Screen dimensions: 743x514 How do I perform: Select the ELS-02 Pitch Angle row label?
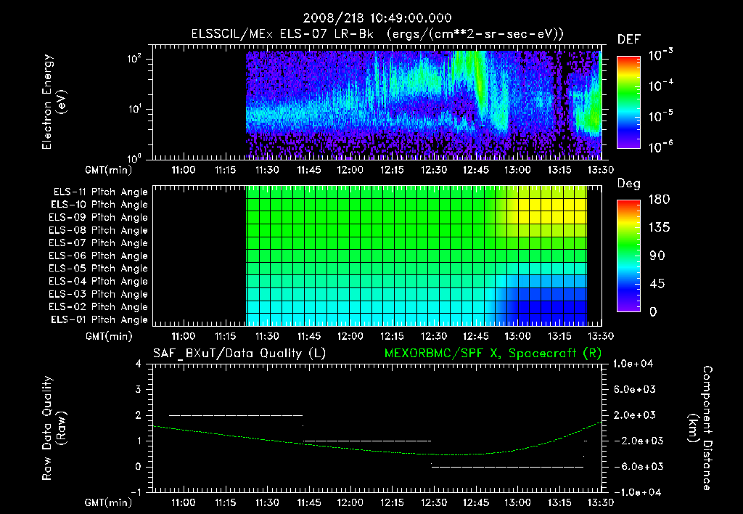coord(98,307)
